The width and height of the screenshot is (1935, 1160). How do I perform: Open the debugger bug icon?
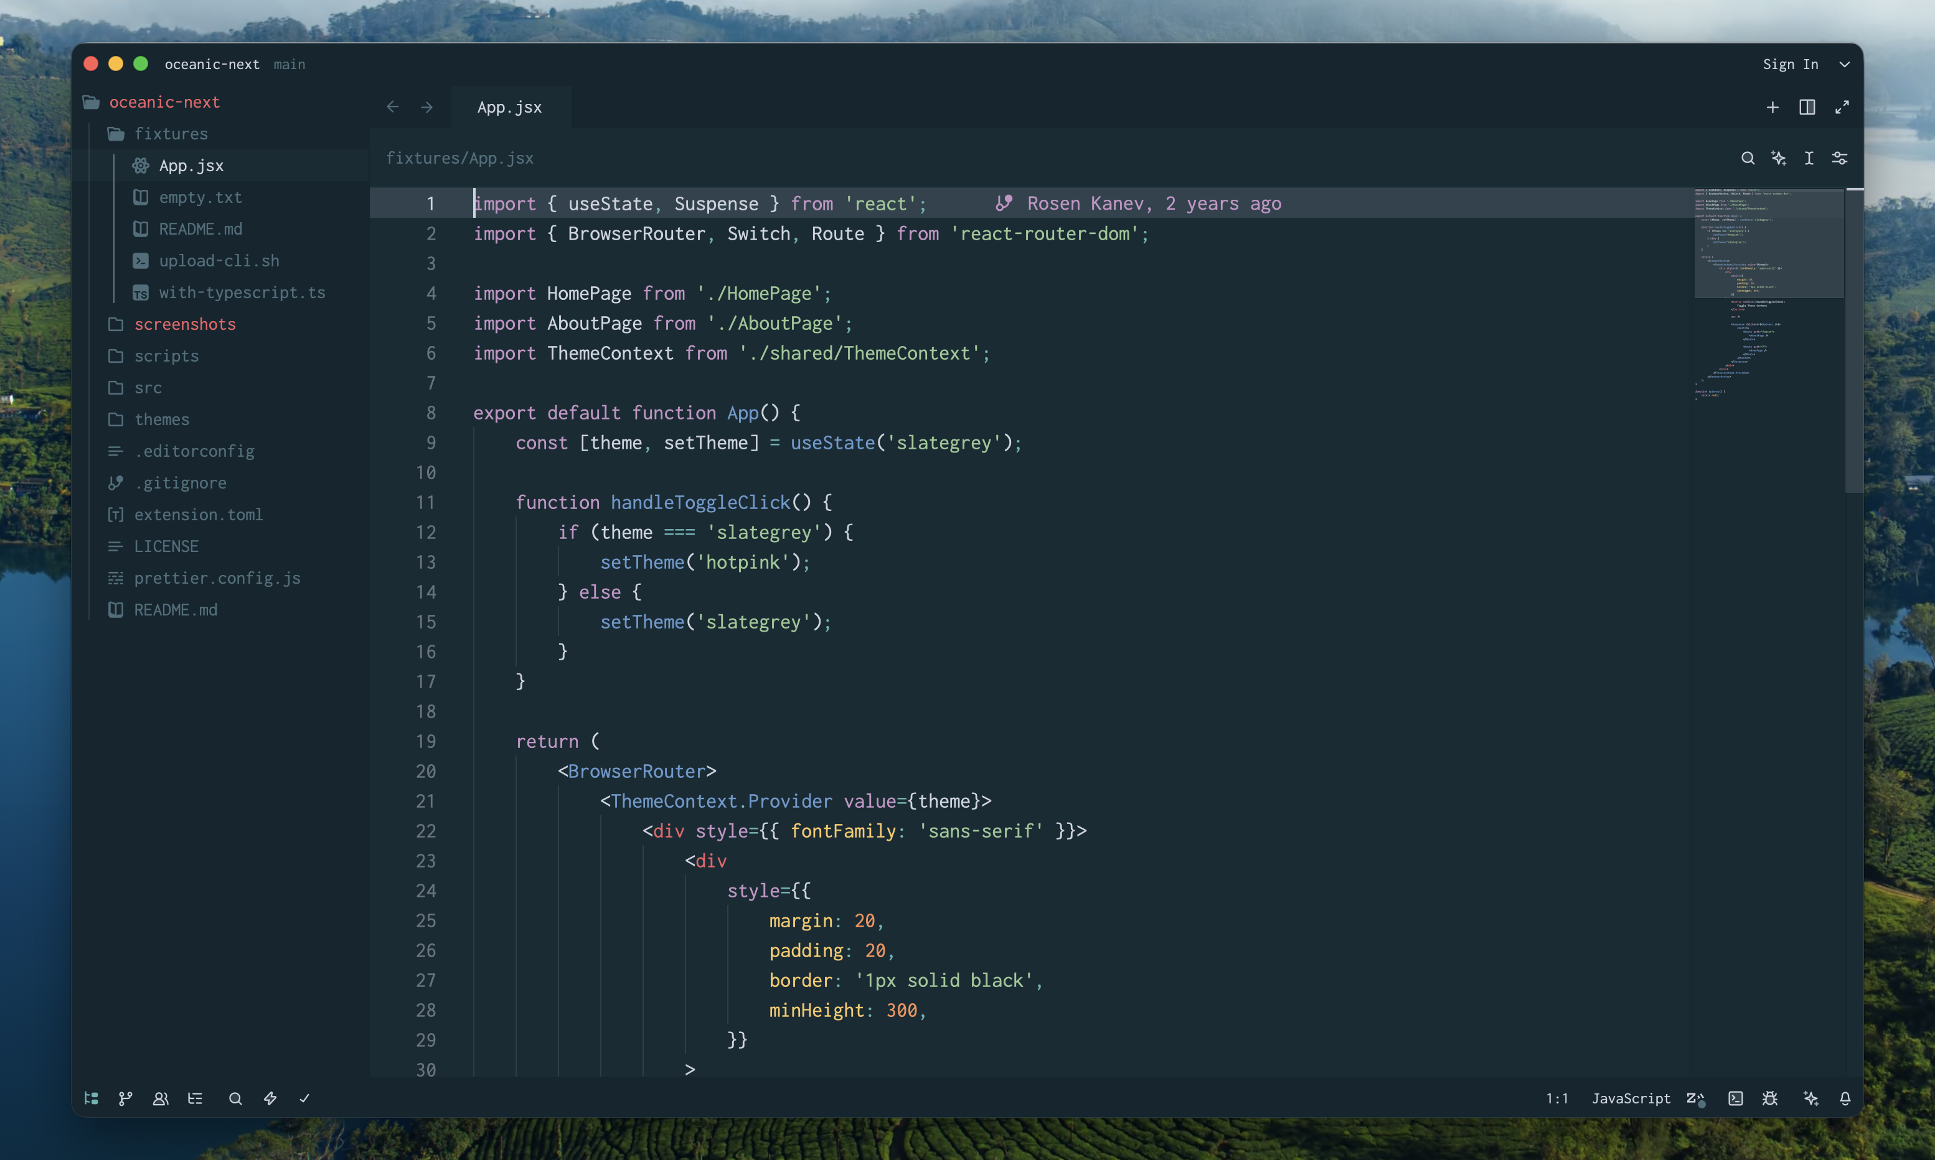coord(1771,1098)
